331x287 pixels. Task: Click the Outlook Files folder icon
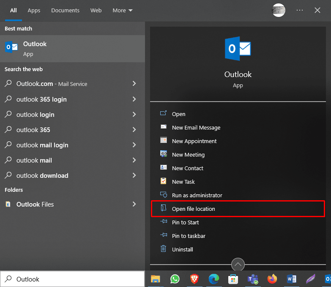[x=8, y=204]
